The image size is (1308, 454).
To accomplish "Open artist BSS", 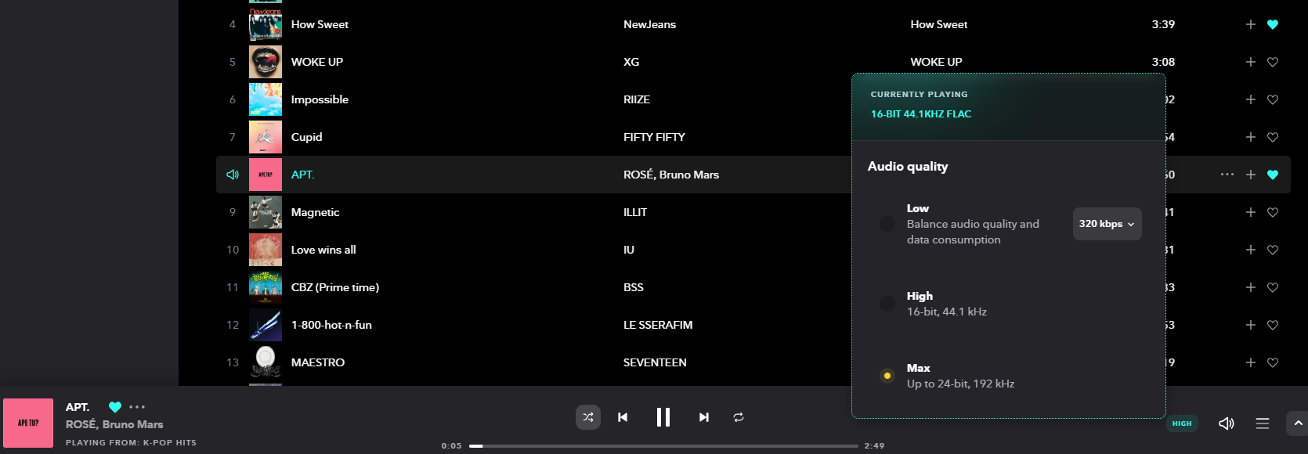I will coord(634,287).
